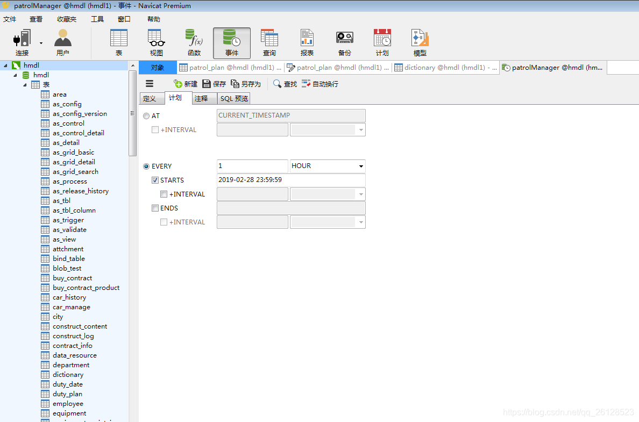Check the ENDS checkbox
The width and height of the screenshot is (639, 422).
155,208
